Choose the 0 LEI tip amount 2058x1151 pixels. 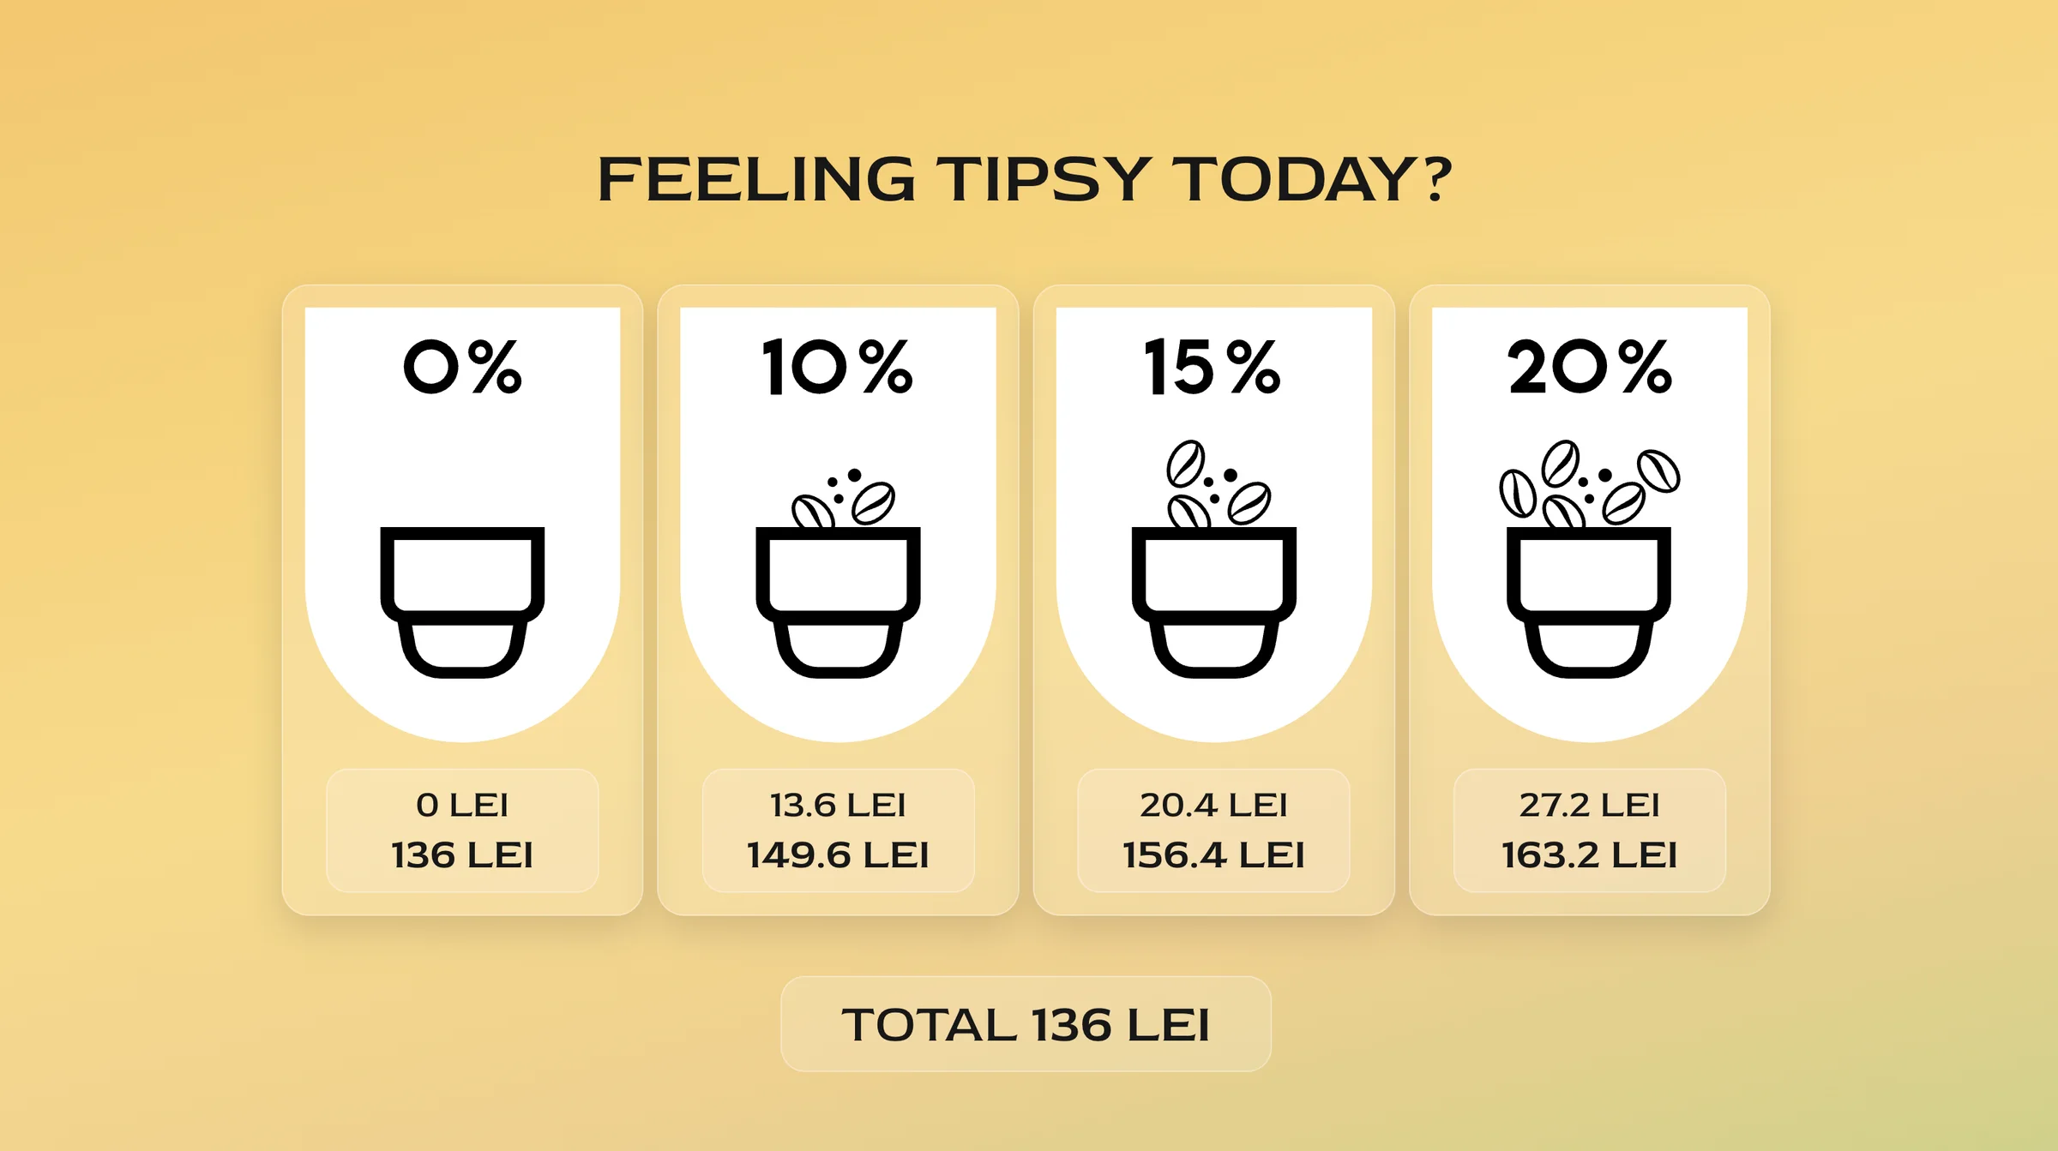point(462,805)
